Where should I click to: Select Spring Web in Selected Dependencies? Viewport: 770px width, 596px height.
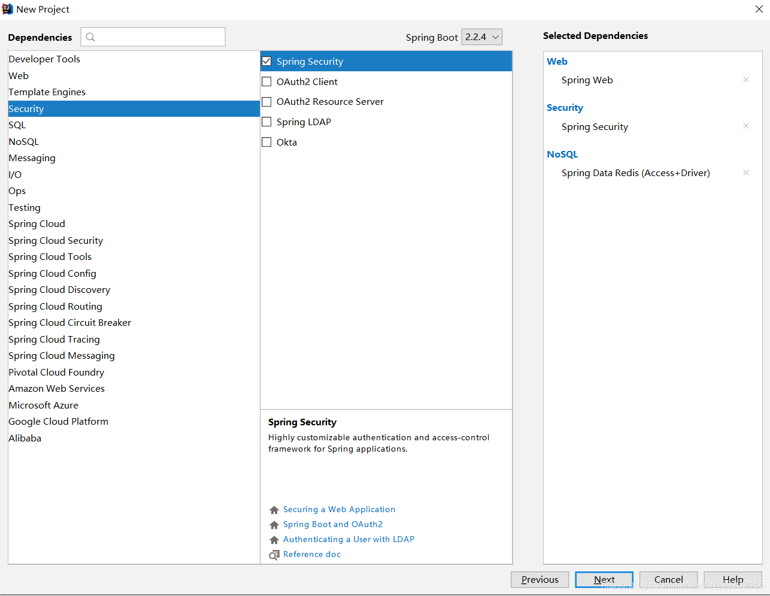coord(587,80)
